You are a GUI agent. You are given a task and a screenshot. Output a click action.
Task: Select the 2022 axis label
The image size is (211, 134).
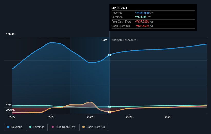click(12, 117)
